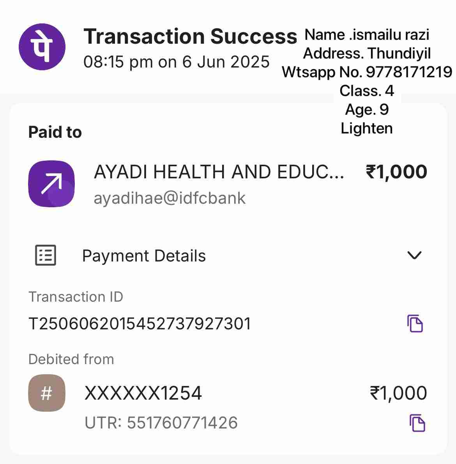Click the date 08:15 pm on 6 Jun 2025
456x464 pixels.
click(x=176, y=62)
